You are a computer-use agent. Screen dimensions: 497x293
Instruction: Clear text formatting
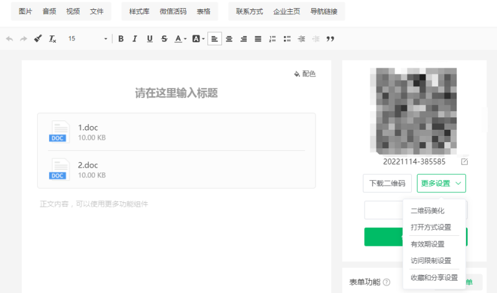tap(53, 38)
